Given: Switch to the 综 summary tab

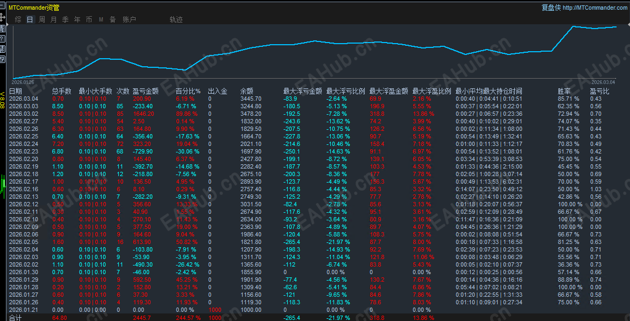Looking at the screenshot, I should point(18,19).
